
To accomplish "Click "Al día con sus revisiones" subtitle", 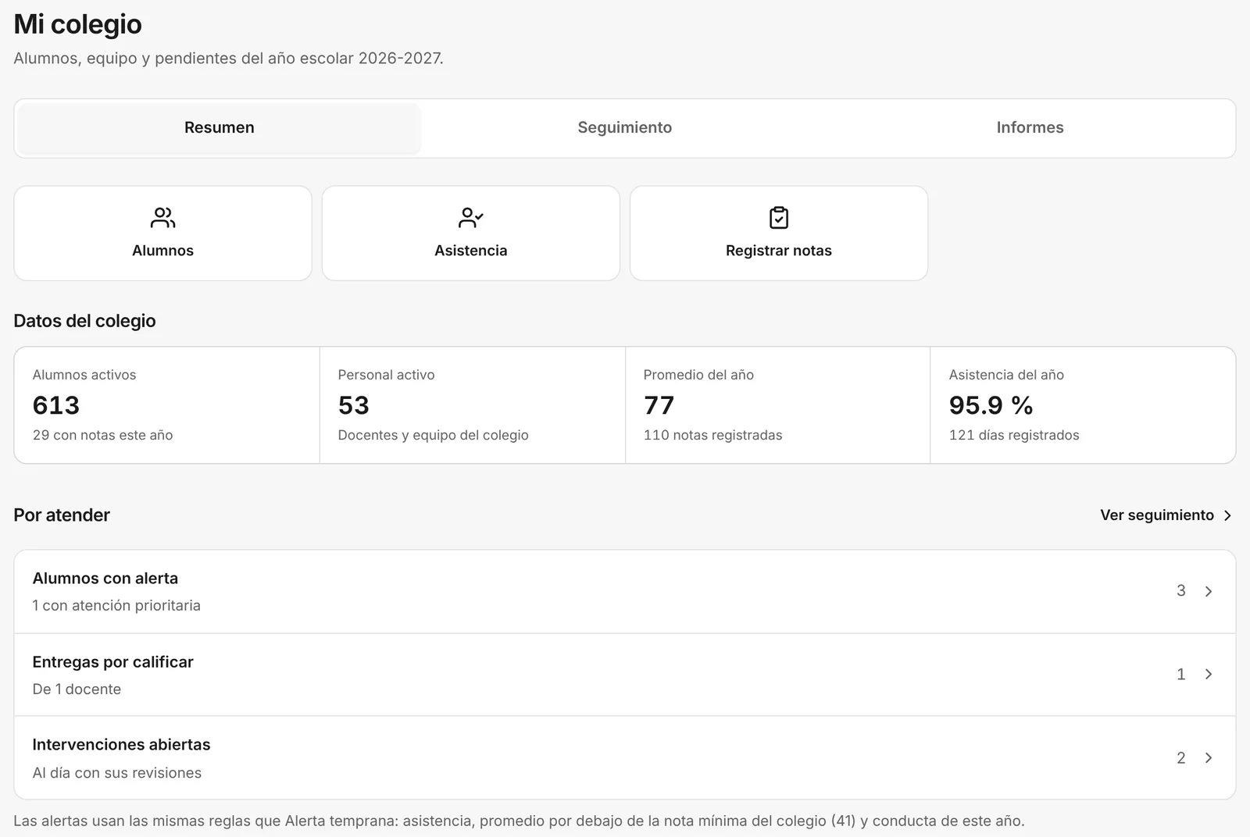I will [x=117, y=773].
